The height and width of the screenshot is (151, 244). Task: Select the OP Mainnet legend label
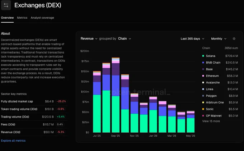point(213,116)
